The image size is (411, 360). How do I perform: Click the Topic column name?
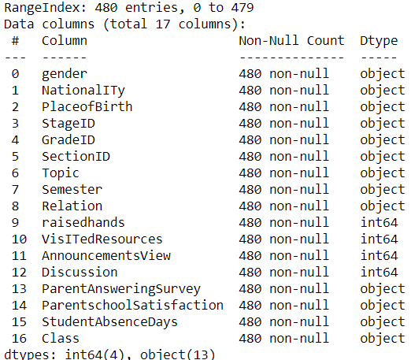coord(61,173)
